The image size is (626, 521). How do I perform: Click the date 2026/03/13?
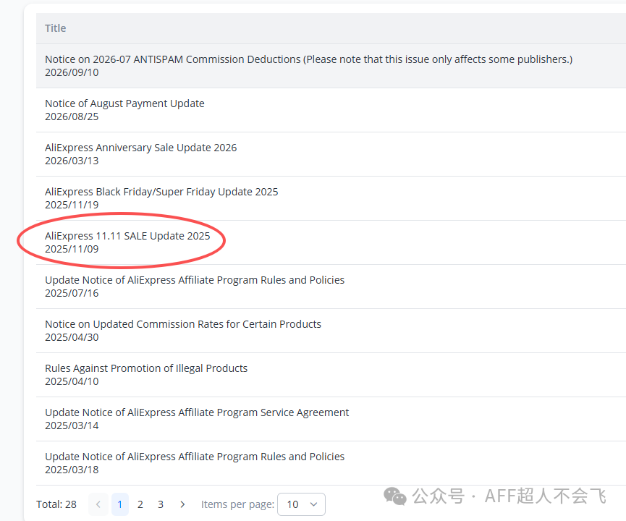72,161
